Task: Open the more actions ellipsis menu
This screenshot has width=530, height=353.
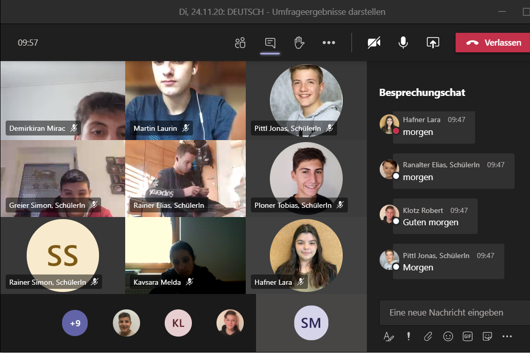Action: tap(329, 43)
